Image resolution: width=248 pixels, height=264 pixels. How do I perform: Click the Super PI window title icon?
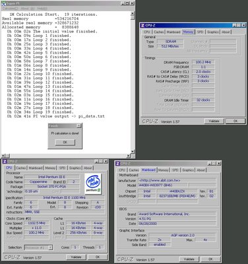click(3, 3)
